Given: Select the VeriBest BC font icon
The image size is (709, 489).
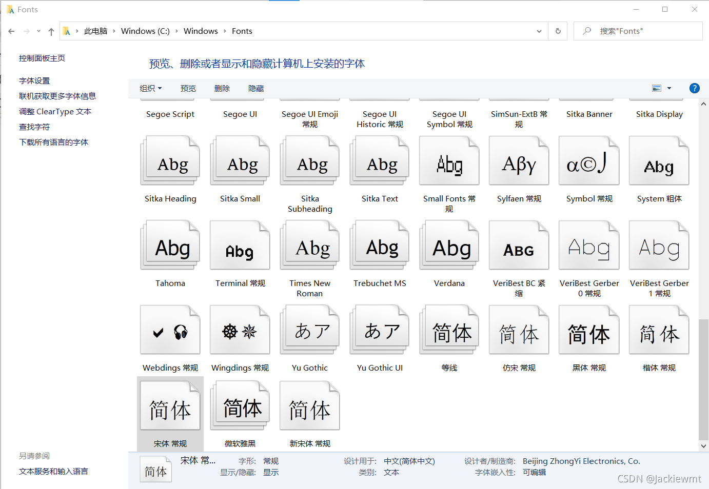Looking at the screenshot, I should [519, 245].
